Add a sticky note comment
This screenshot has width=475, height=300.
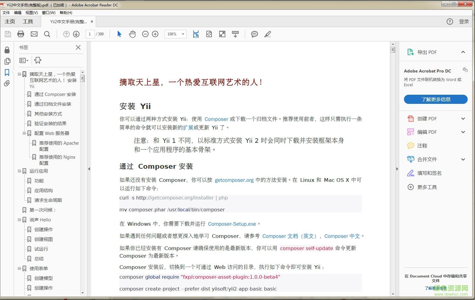point(254,34)
